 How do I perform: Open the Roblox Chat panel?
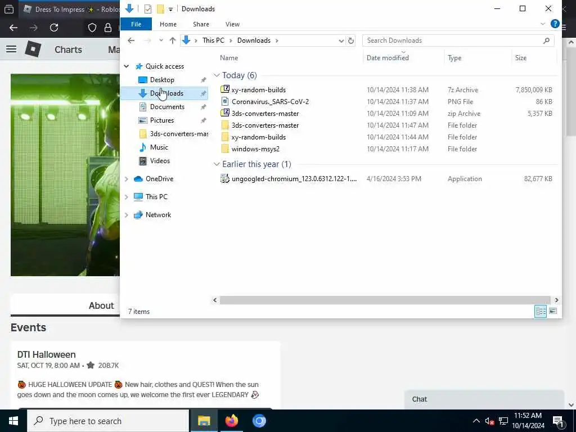(484, 399)
